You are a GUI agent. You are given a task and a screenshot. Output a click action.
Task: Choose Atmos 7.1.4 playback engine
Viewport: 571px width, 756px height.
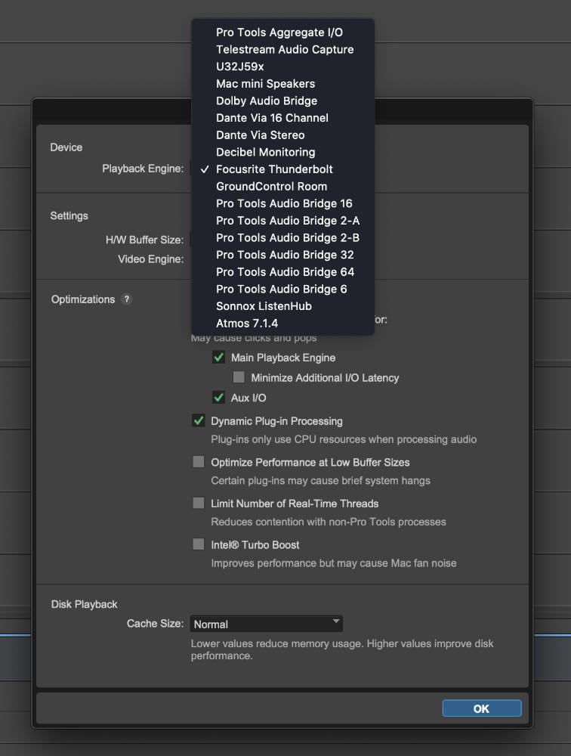point(282,324)
